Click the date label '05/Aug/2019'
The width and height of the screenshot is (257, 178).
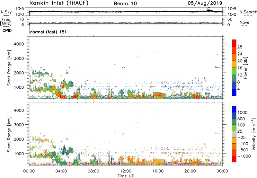point(205,3)
